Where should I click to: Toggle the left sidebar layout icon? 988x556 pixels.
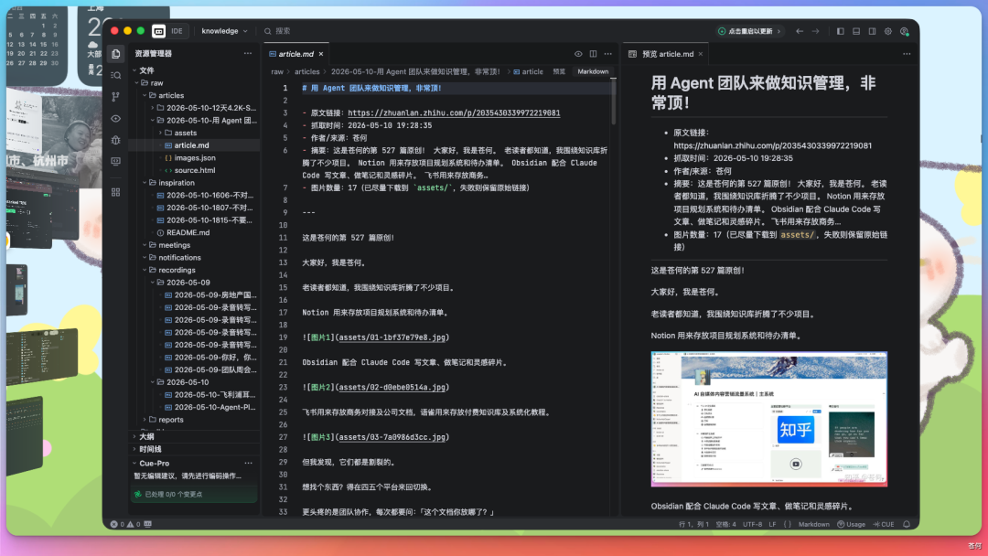(x=840, y=31)
